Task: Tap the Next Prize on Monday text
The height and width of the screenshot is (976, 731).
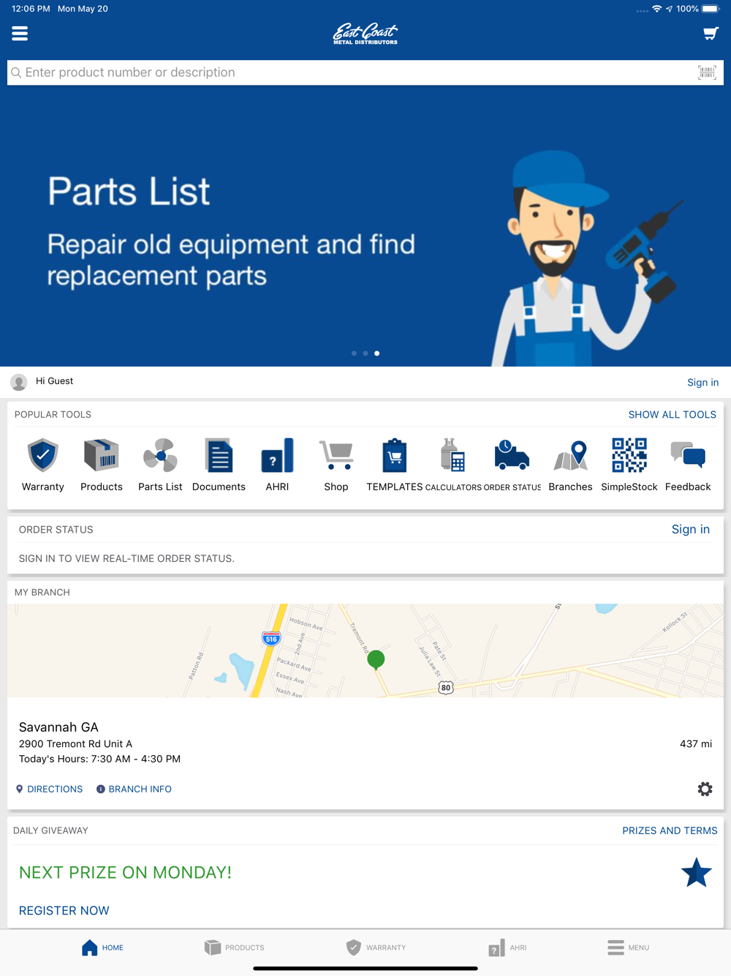Action: pyautogui.click(x=125, y=873)
